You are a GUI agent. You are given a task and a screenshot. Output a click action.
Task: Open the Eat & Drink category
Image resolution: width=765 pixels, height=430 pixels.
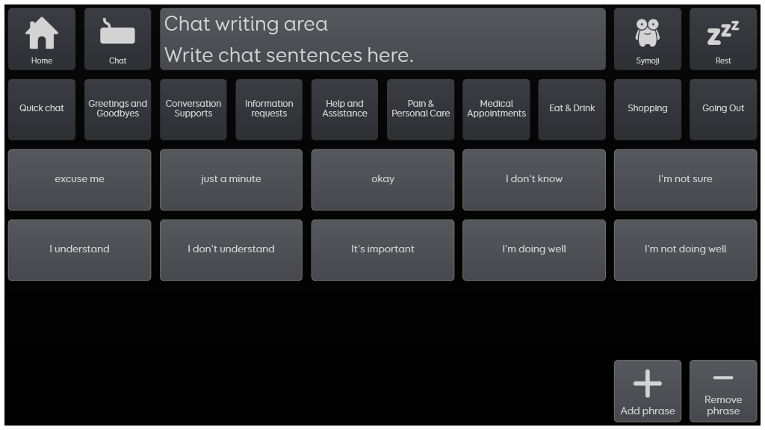[572, 109]
